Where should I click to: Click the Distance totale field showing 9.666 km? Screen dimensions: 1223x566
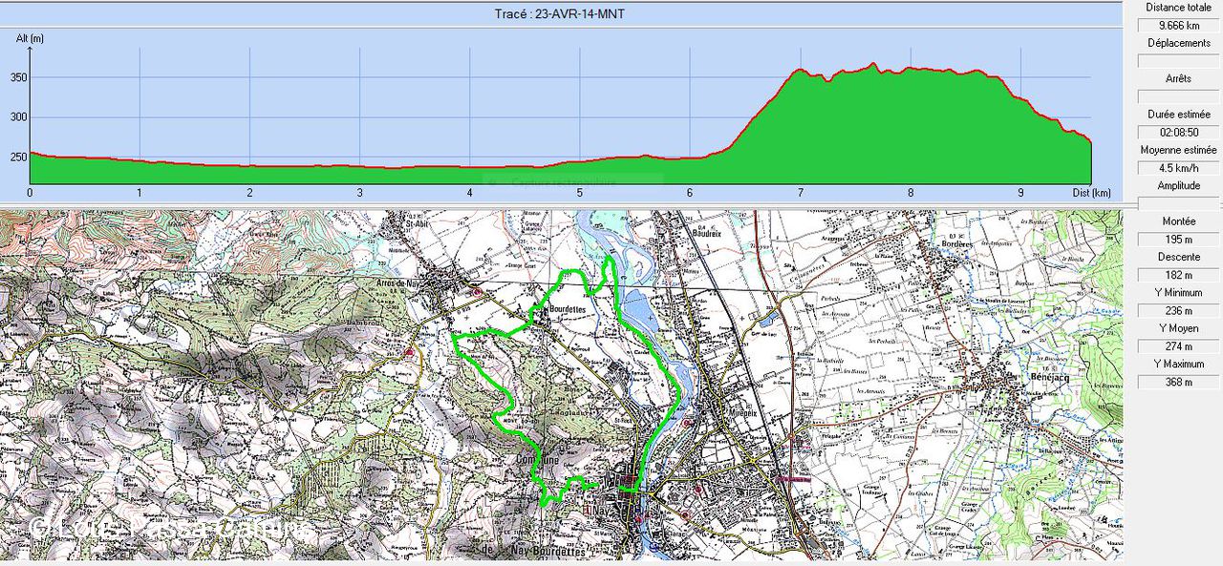(1177, 26)
